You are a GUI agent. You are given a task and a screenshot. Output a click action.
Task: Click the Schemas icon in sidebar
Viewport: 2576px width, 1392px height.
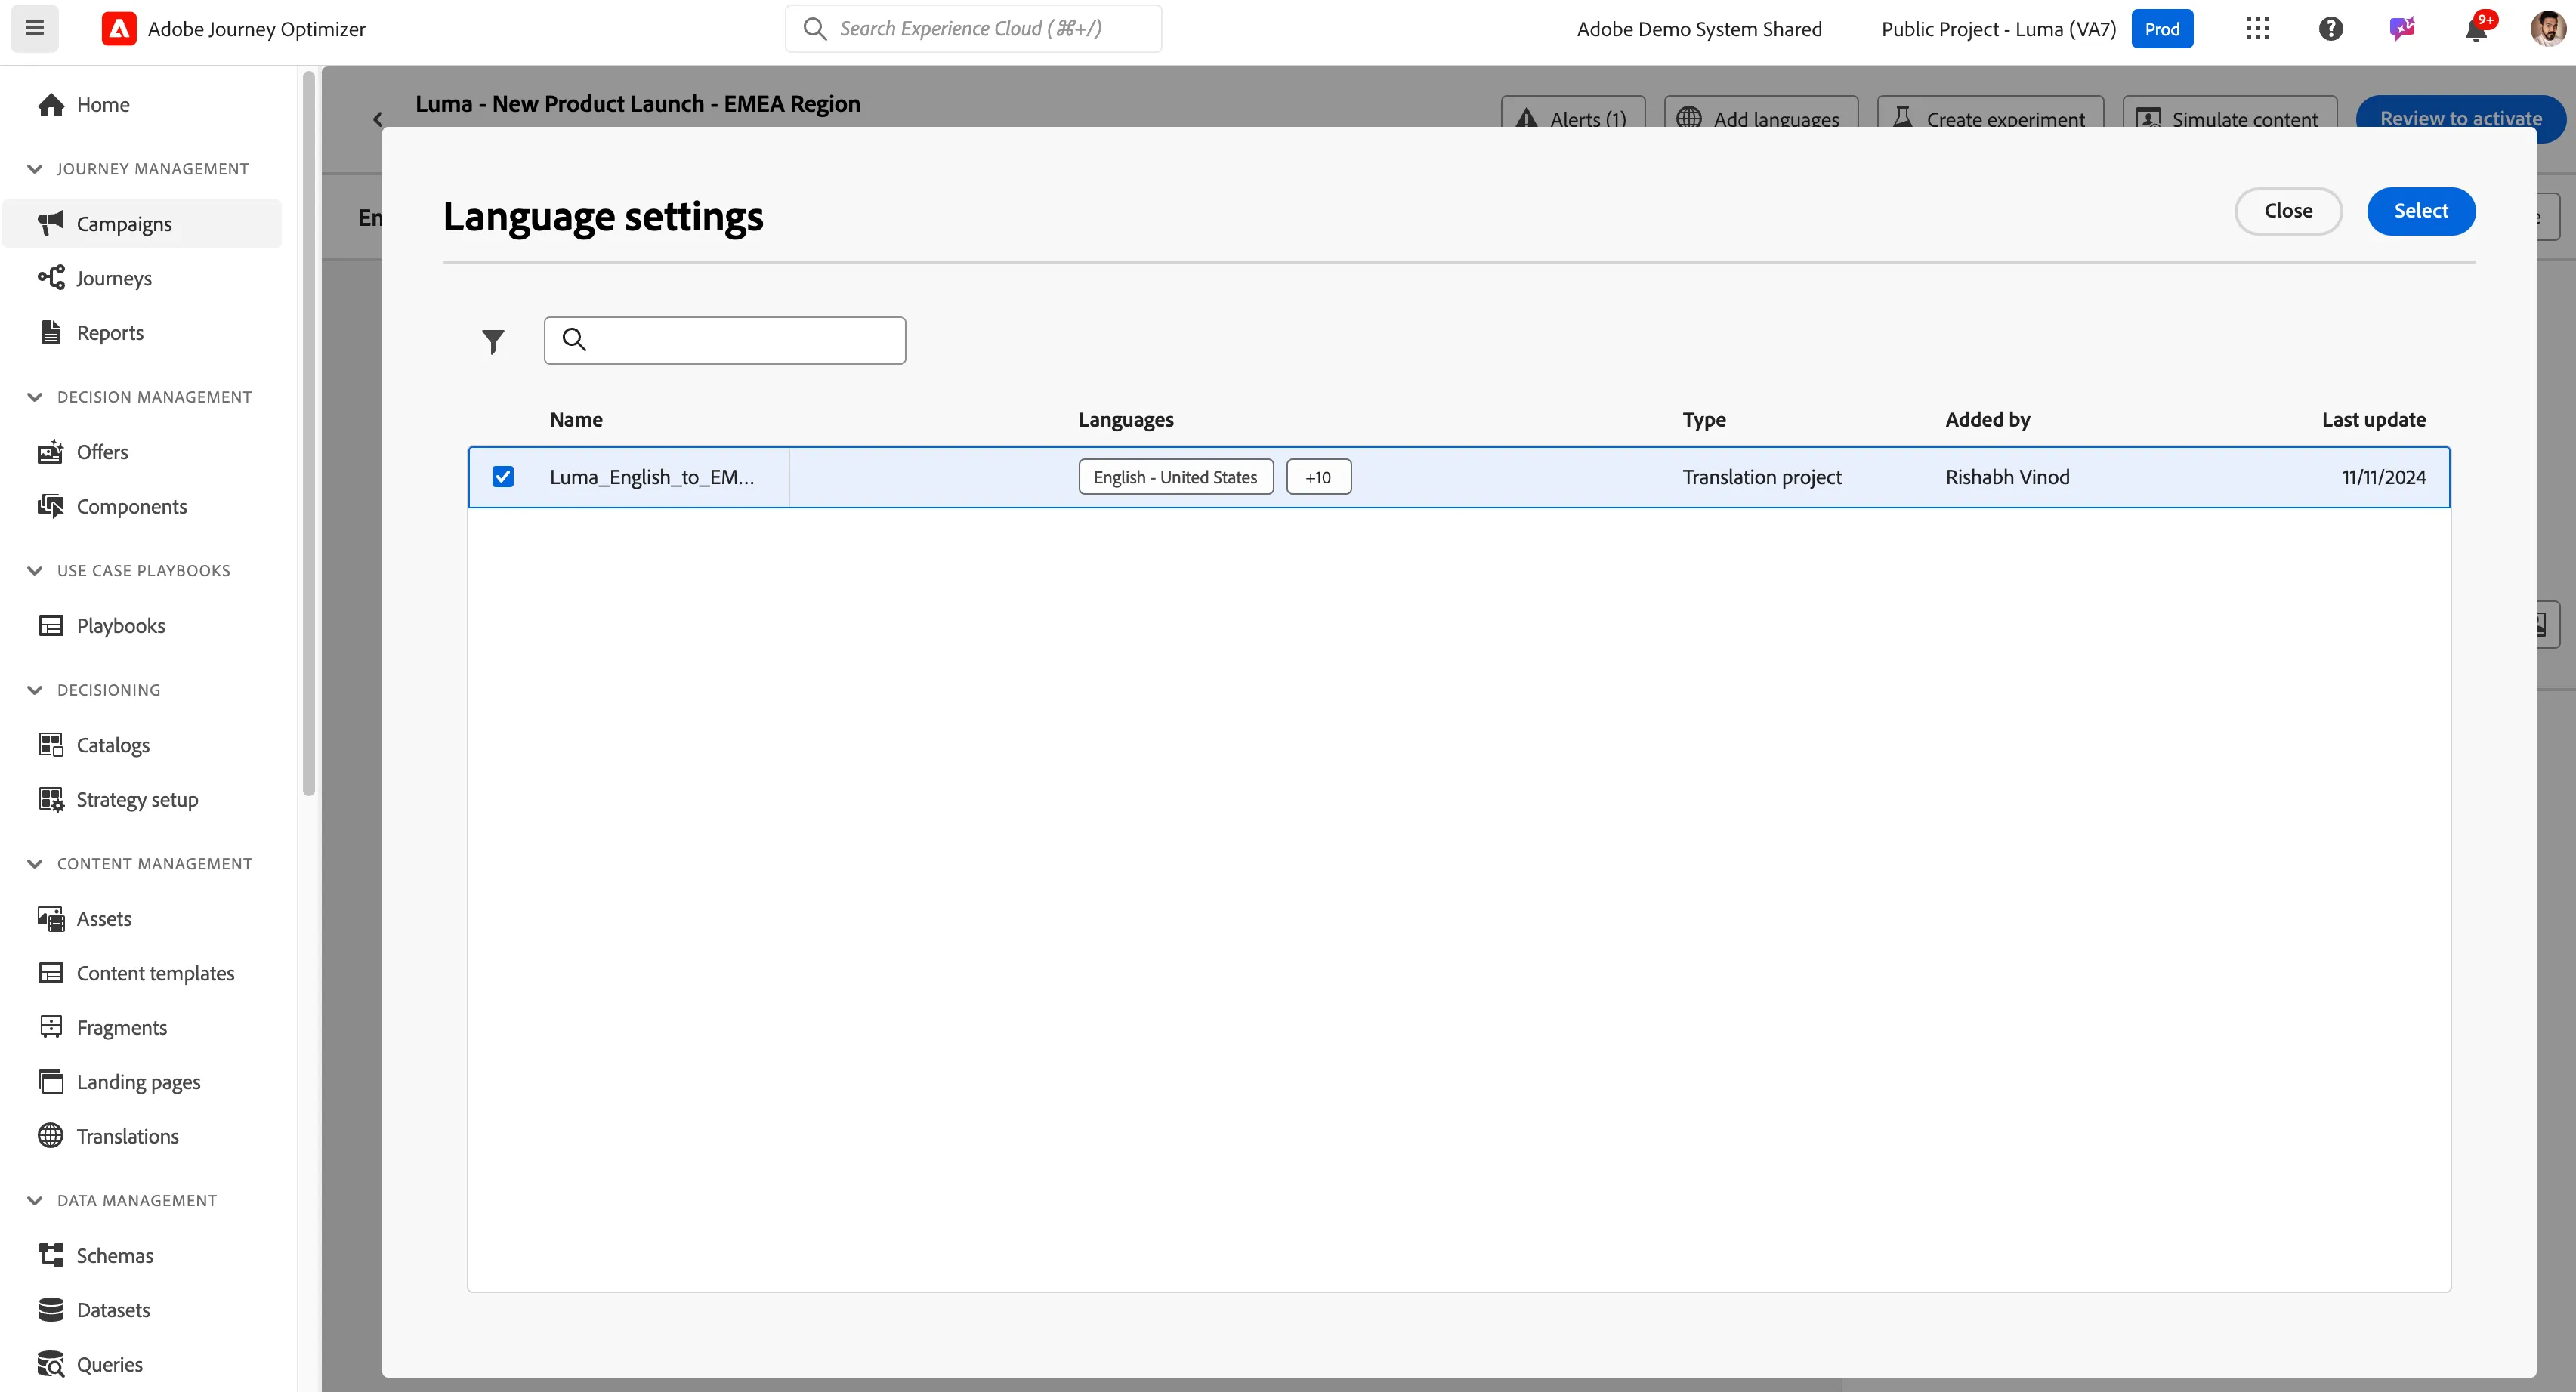(x=51, y=1255)
